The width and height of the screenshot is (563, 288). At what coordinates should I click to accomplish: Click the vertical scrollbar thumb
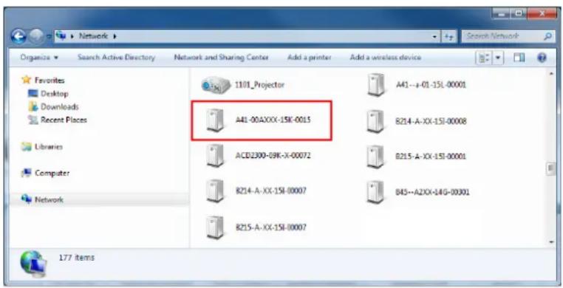(550, 168)
